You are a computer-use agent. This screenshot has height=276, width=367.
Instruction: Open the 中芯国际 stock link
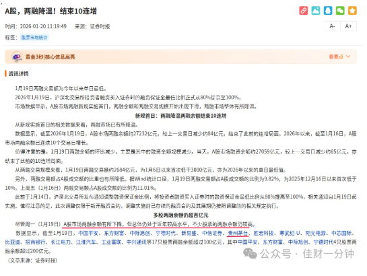click(x=341, y=233)
